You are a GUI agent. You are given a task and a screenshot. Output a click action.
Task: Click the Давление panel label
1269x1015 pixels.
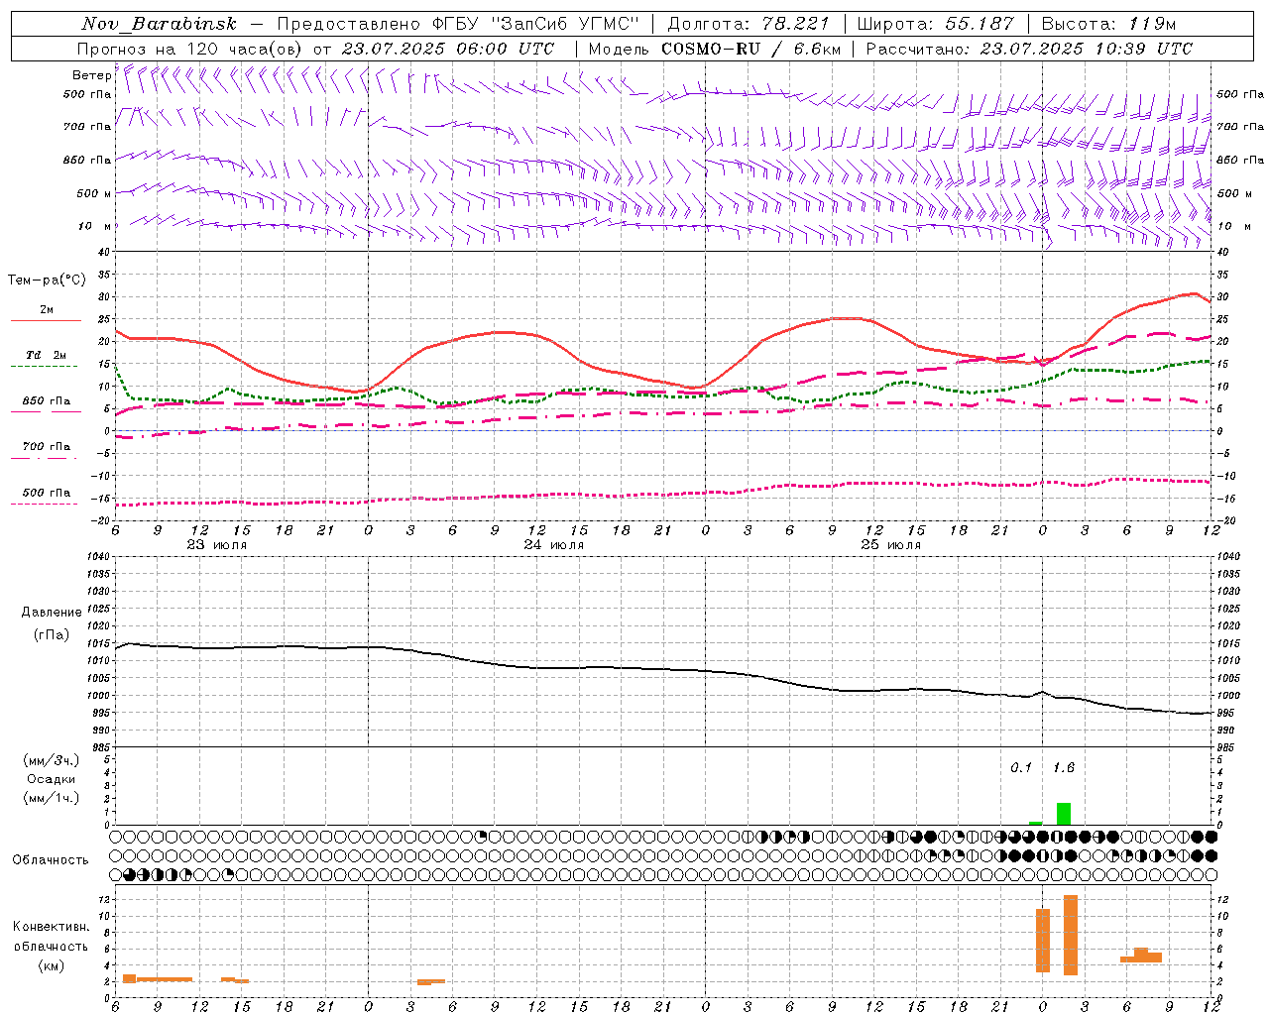pos(52,613)
